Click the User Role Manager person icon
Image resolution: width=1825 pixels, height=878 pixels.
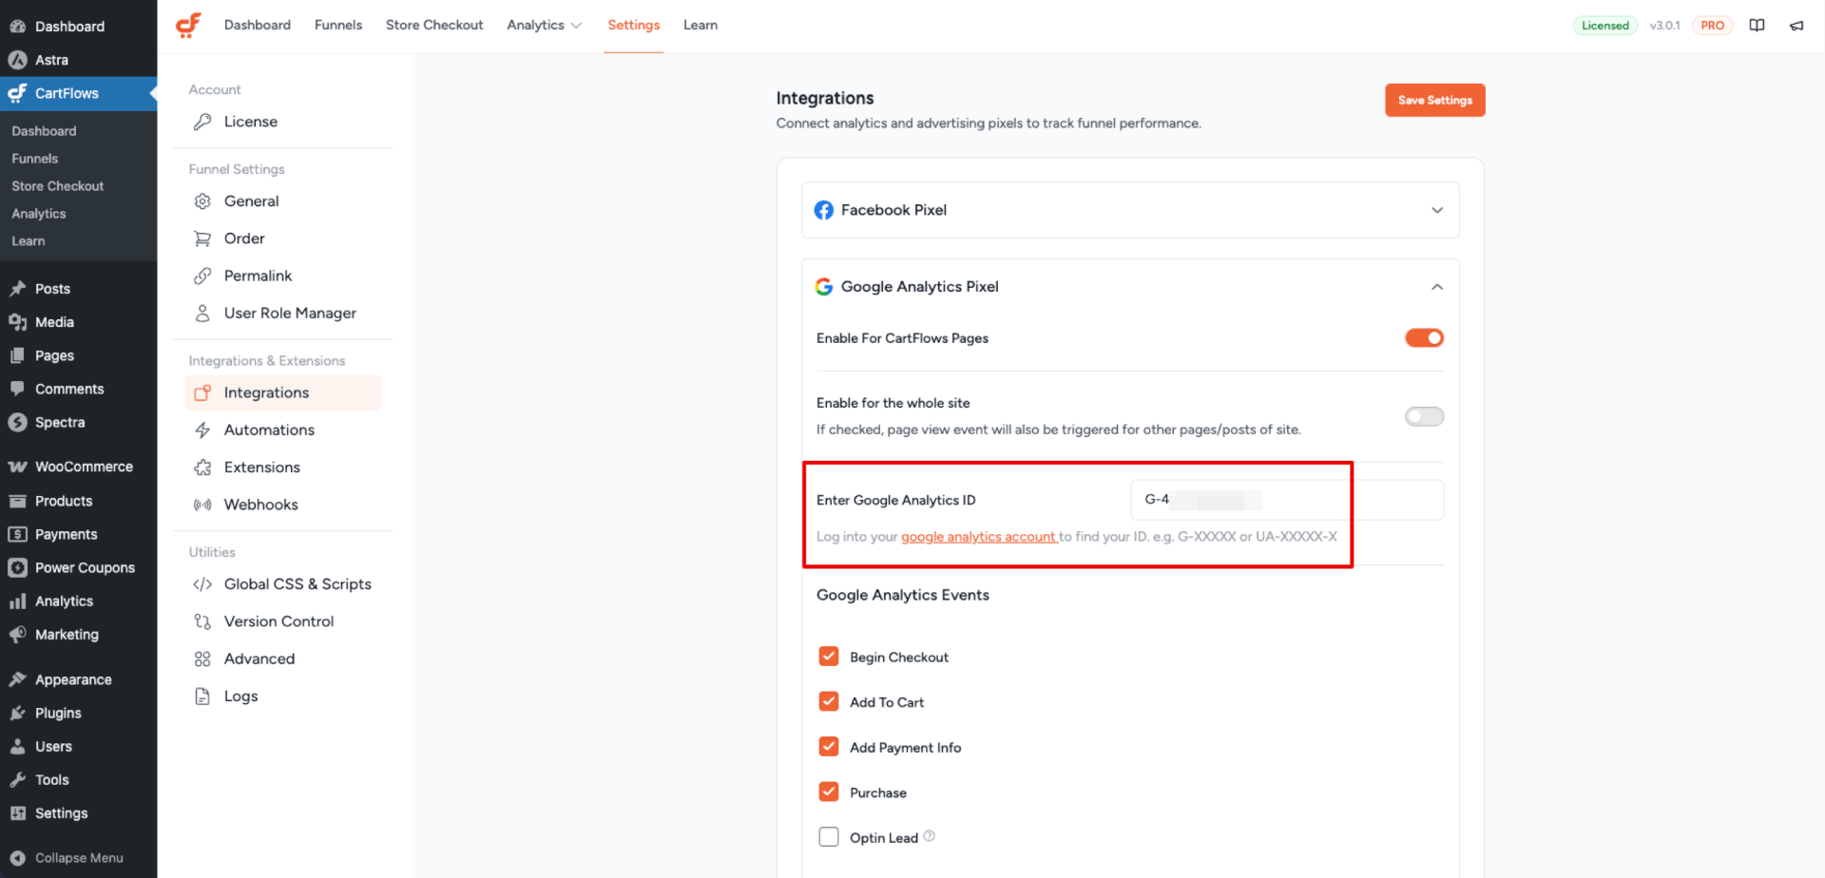(202, 313)
